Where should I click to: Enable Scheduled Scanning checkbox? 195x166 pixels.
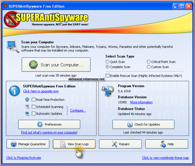pos(33,107)
